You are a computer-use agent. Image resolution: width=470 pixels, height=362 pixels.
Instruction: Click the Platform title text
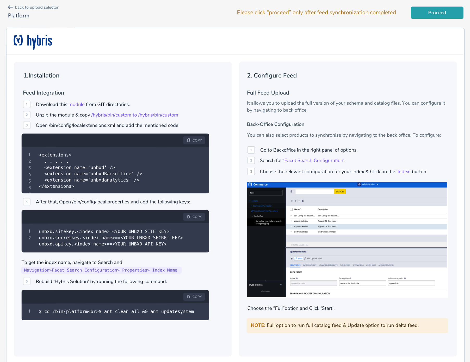click(19, 16)
